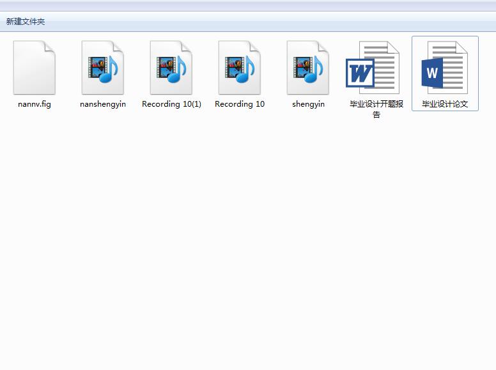
Task: Click the 新建文件夹 toolbar button
Action: (26, 22)
